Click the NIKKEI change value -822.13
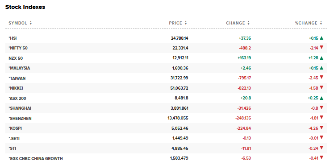This screenshot has height=165, width=330. [x=244, y=88]
